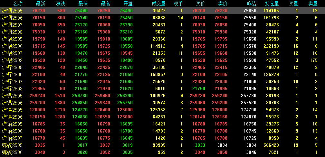The width and height of the screenshot is (325, 157).
Task: Sort by the 最新 column header
Action: click(40, 4)
